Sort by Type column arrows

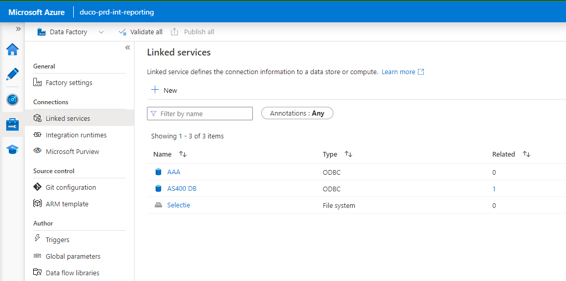[348, 154]
